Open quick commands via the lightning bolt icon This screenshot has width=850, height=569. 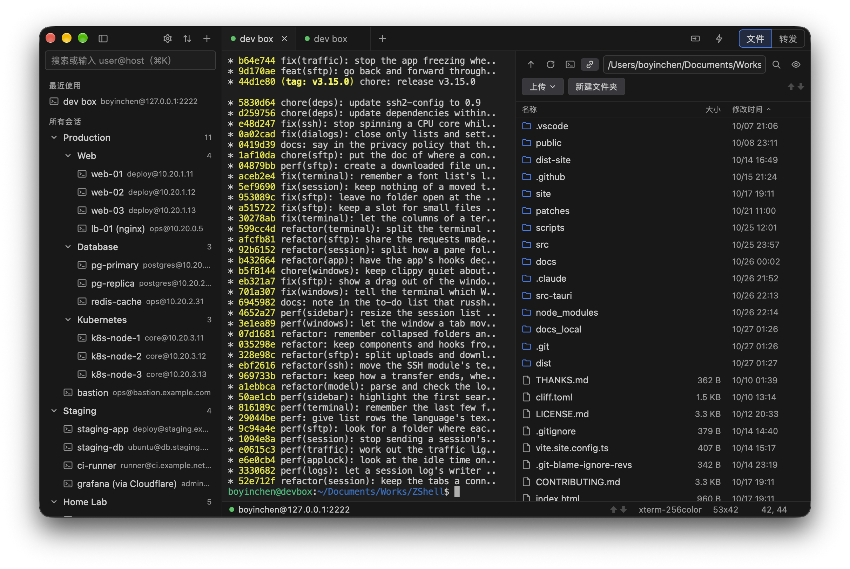[719, 39]
